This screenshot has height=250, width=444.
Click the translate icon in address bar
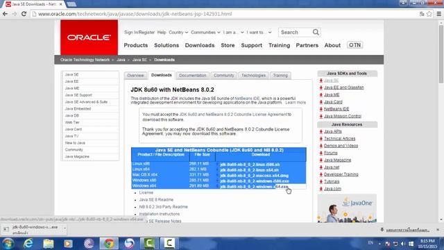[422, 14]
